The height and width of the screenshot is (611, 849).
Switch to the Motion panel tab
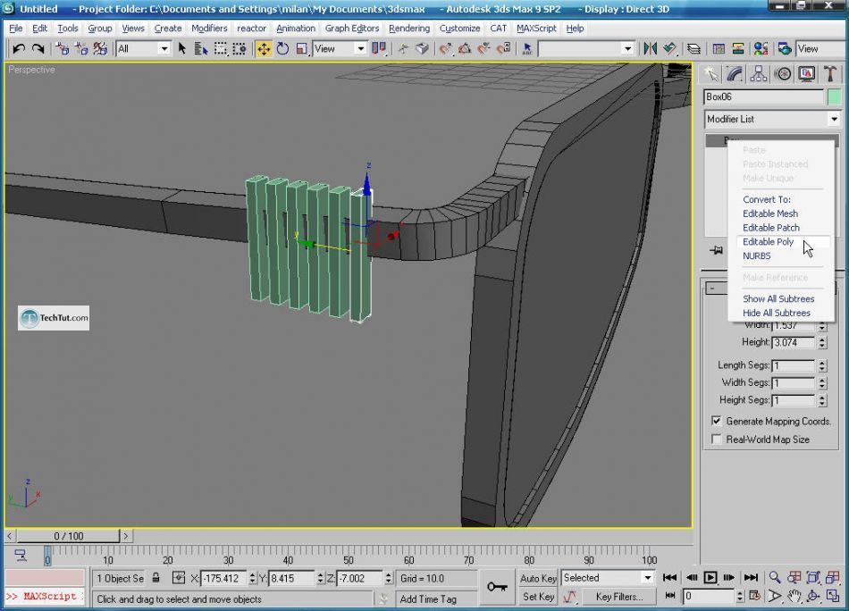coord(783,73)
